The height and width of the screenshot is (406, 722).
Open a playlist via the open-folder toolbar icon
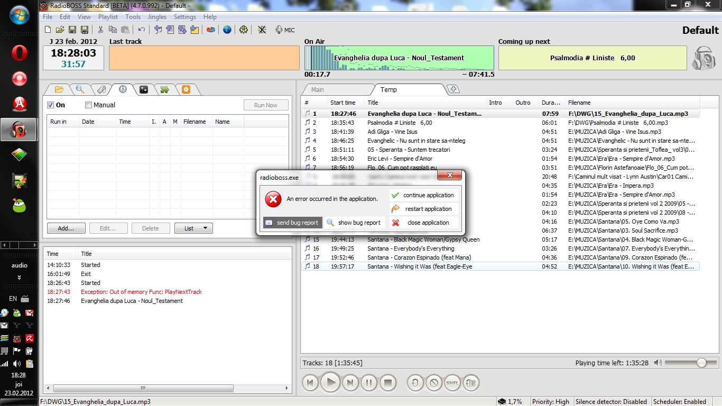60,30
